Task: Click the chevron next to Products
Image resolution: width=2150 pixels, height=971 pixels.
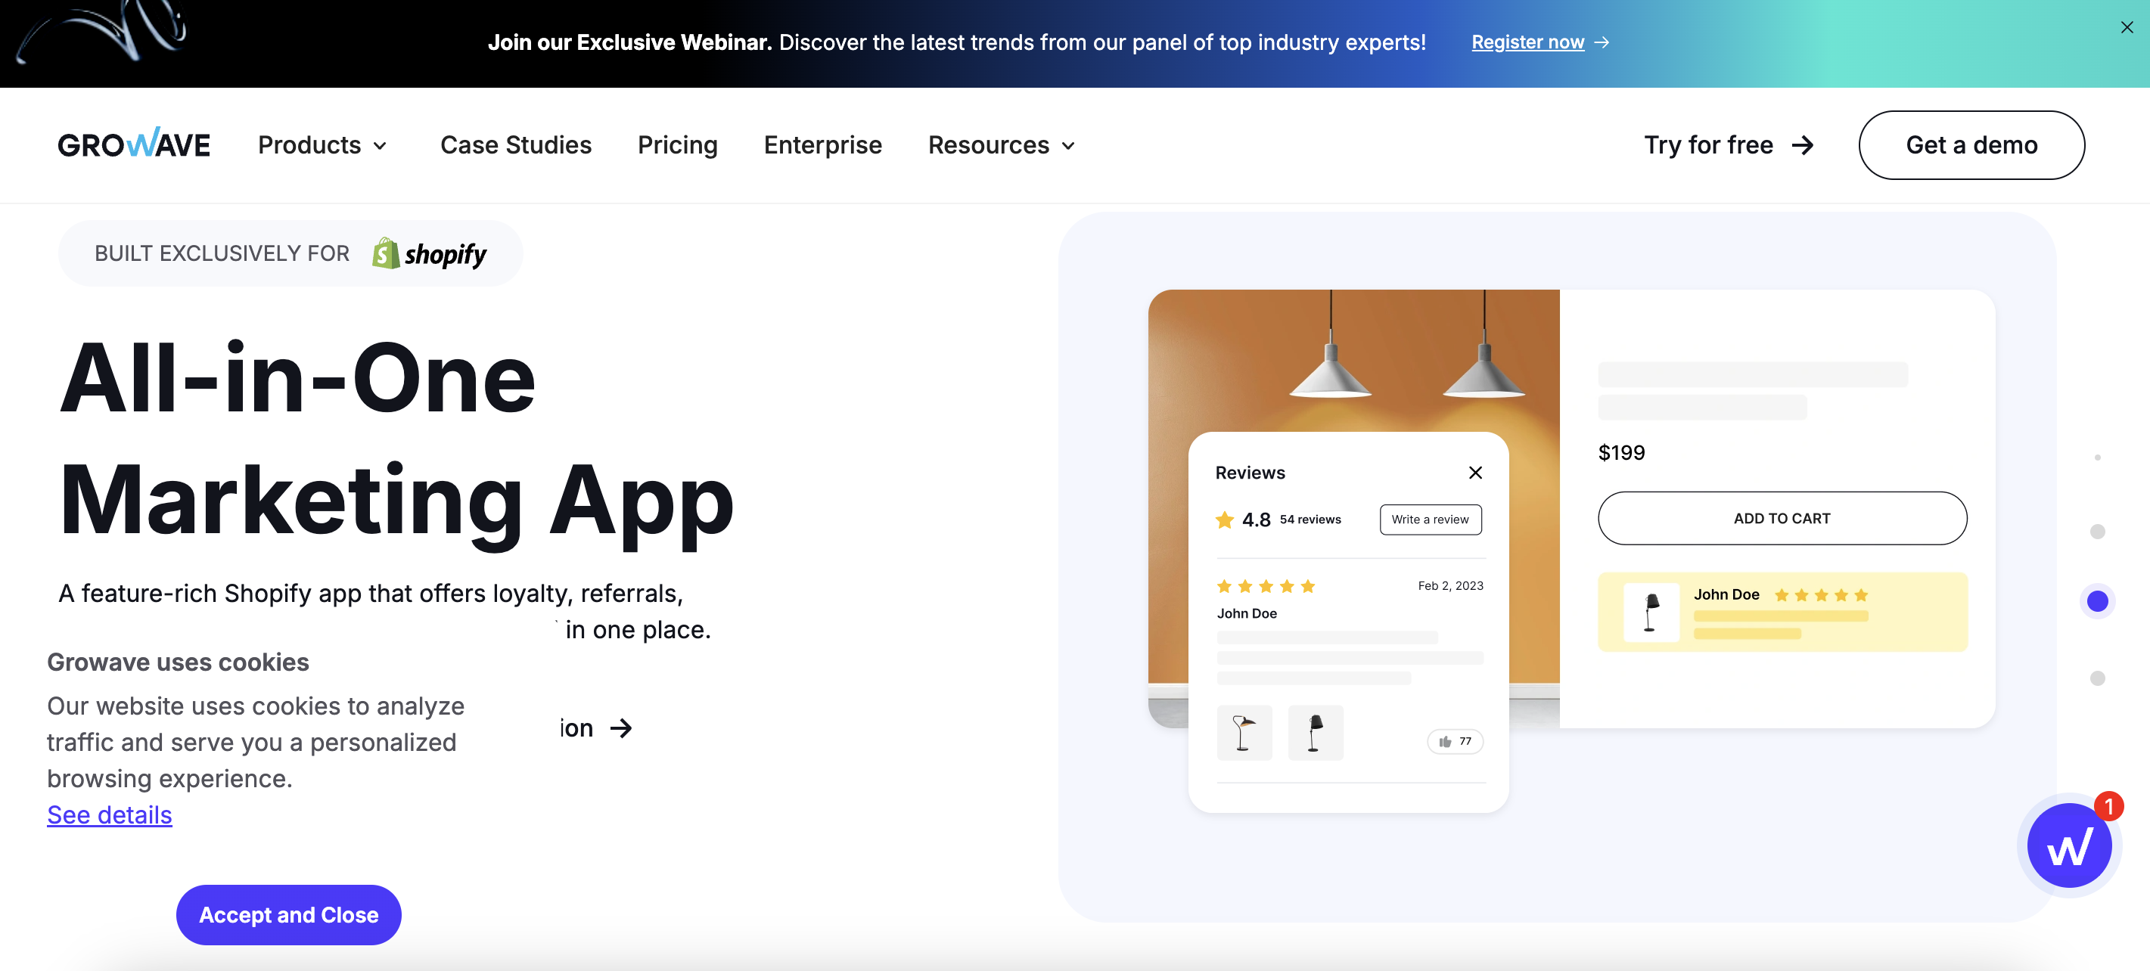Action: pyautogui.click(x=380, y=146)
